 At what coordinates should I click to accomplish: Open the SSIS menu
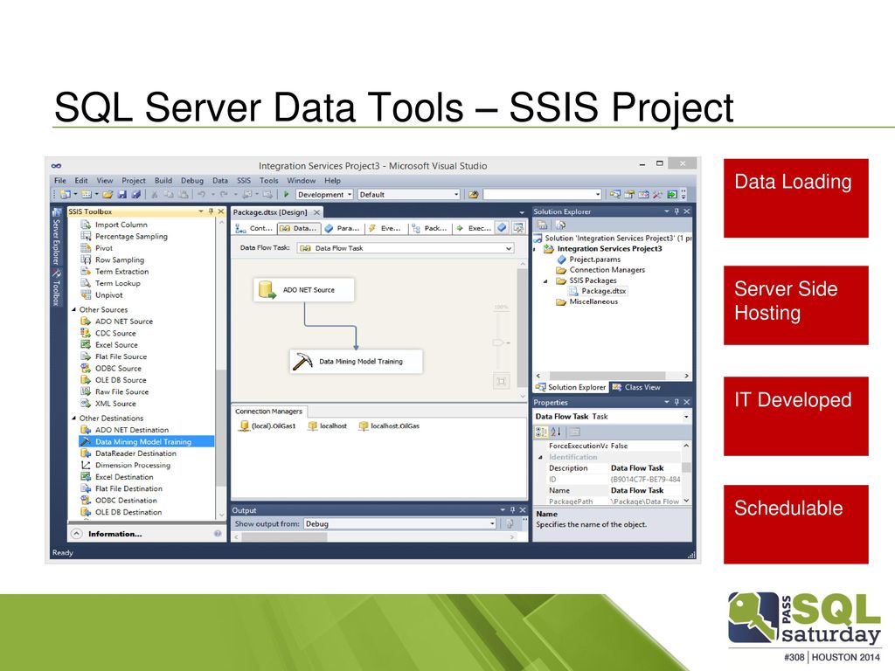pyautogui.click(x=244, y=180)
